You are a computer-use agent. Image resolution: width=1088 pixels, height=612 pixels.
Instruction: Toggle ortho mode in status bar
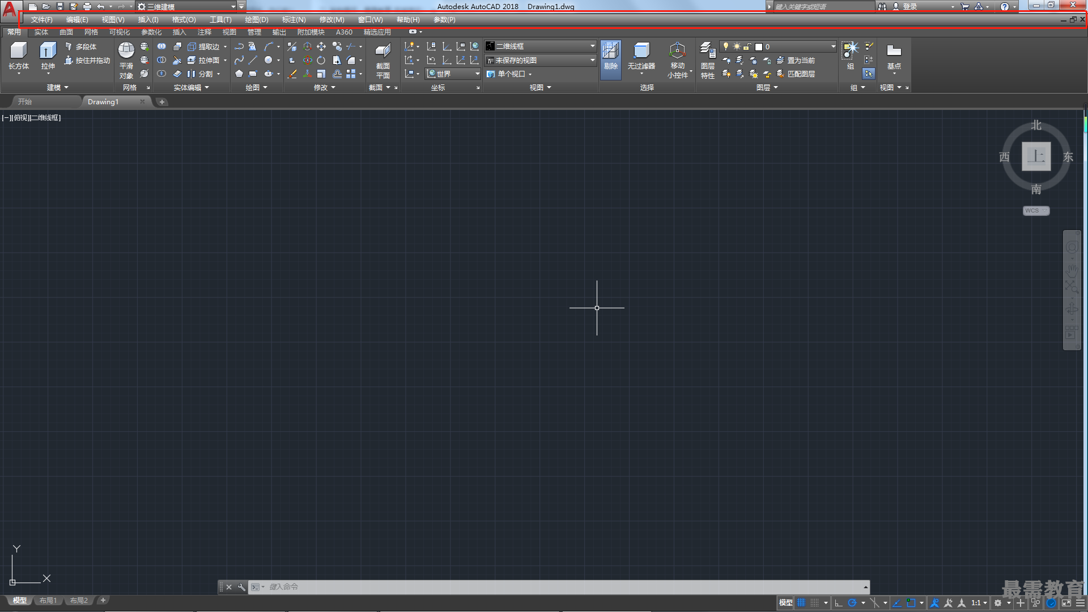pyautogui.click(x=839, y=603)
